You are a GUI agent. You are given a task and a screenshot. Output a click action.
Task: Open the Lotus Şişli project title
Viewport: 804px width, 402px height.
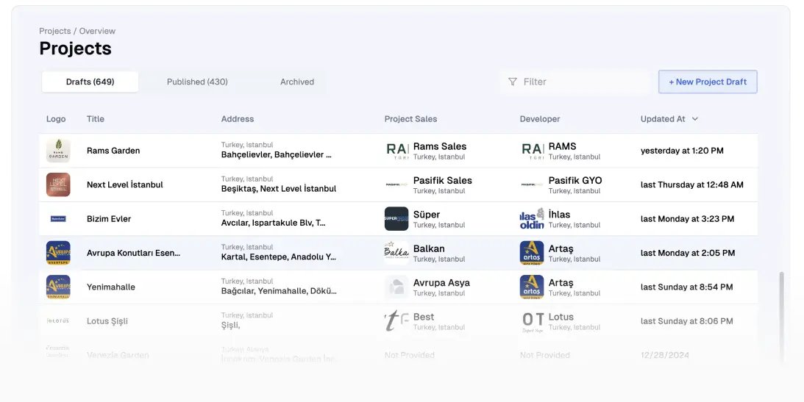(107, 321)
